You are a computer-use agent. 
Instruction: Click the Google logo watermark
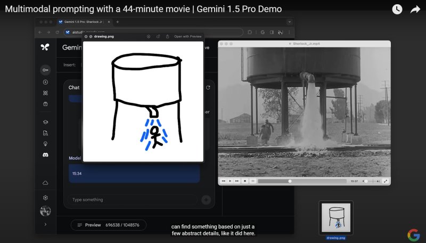414,234
